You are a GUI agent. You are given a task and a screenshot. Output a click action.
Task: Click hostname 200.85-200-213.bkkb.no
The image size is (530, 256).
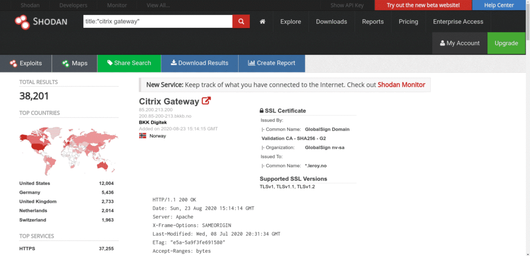click(165, 116)
